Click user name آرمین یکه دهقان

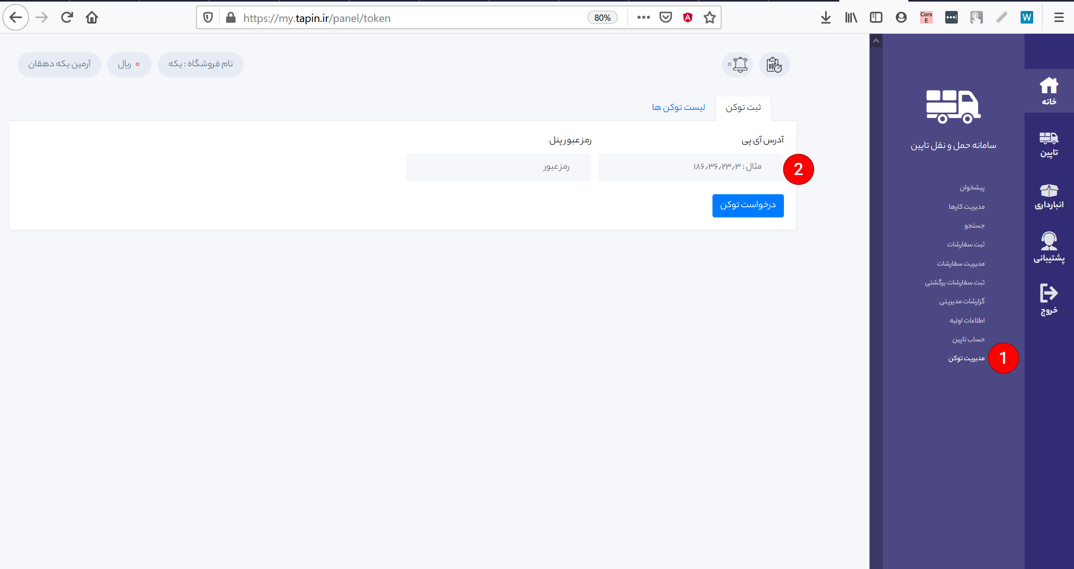(x=59, y=64)
